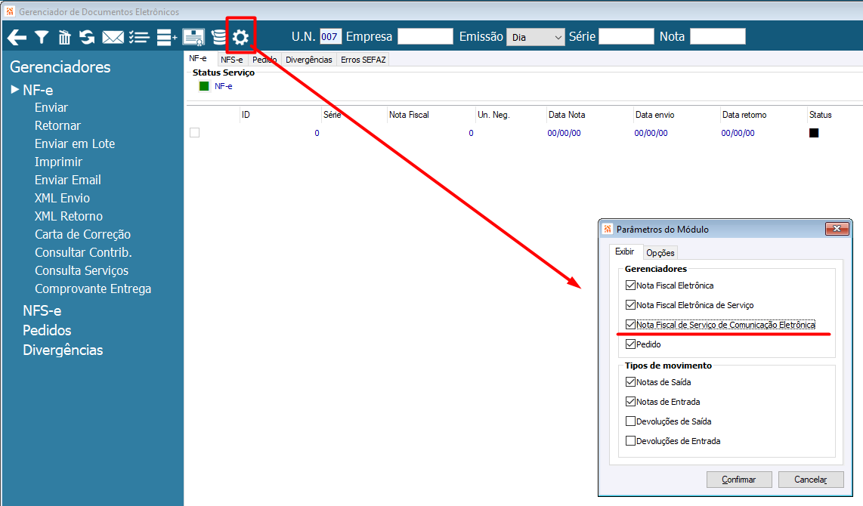Click the checklist icon in toolbar
The image size is (863, 506).
pyautogui.click(x=139, y=38)
